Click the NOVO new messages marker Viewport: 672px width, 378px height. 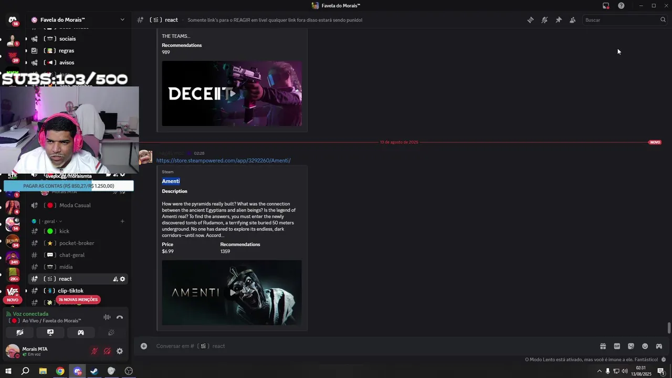pos(655,142)
